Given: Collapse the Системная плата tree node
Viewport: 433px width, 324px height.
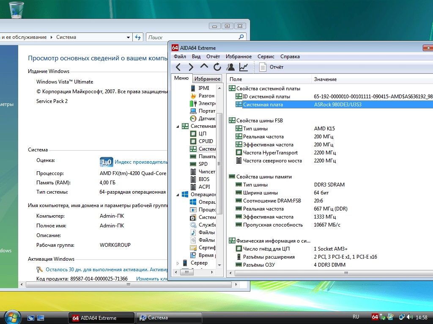Looking at the screenshot, I should [178, 127].
